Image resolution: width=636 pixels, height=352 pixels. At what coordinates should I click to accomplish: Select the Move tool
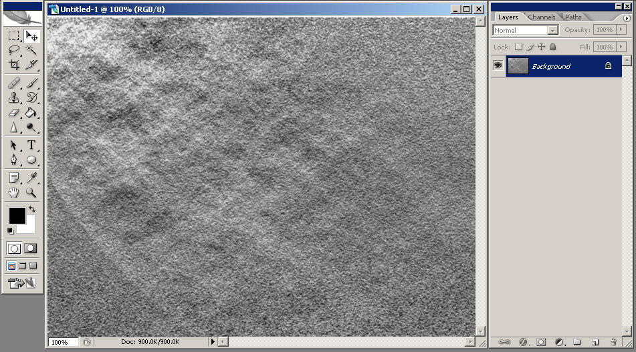31,35
